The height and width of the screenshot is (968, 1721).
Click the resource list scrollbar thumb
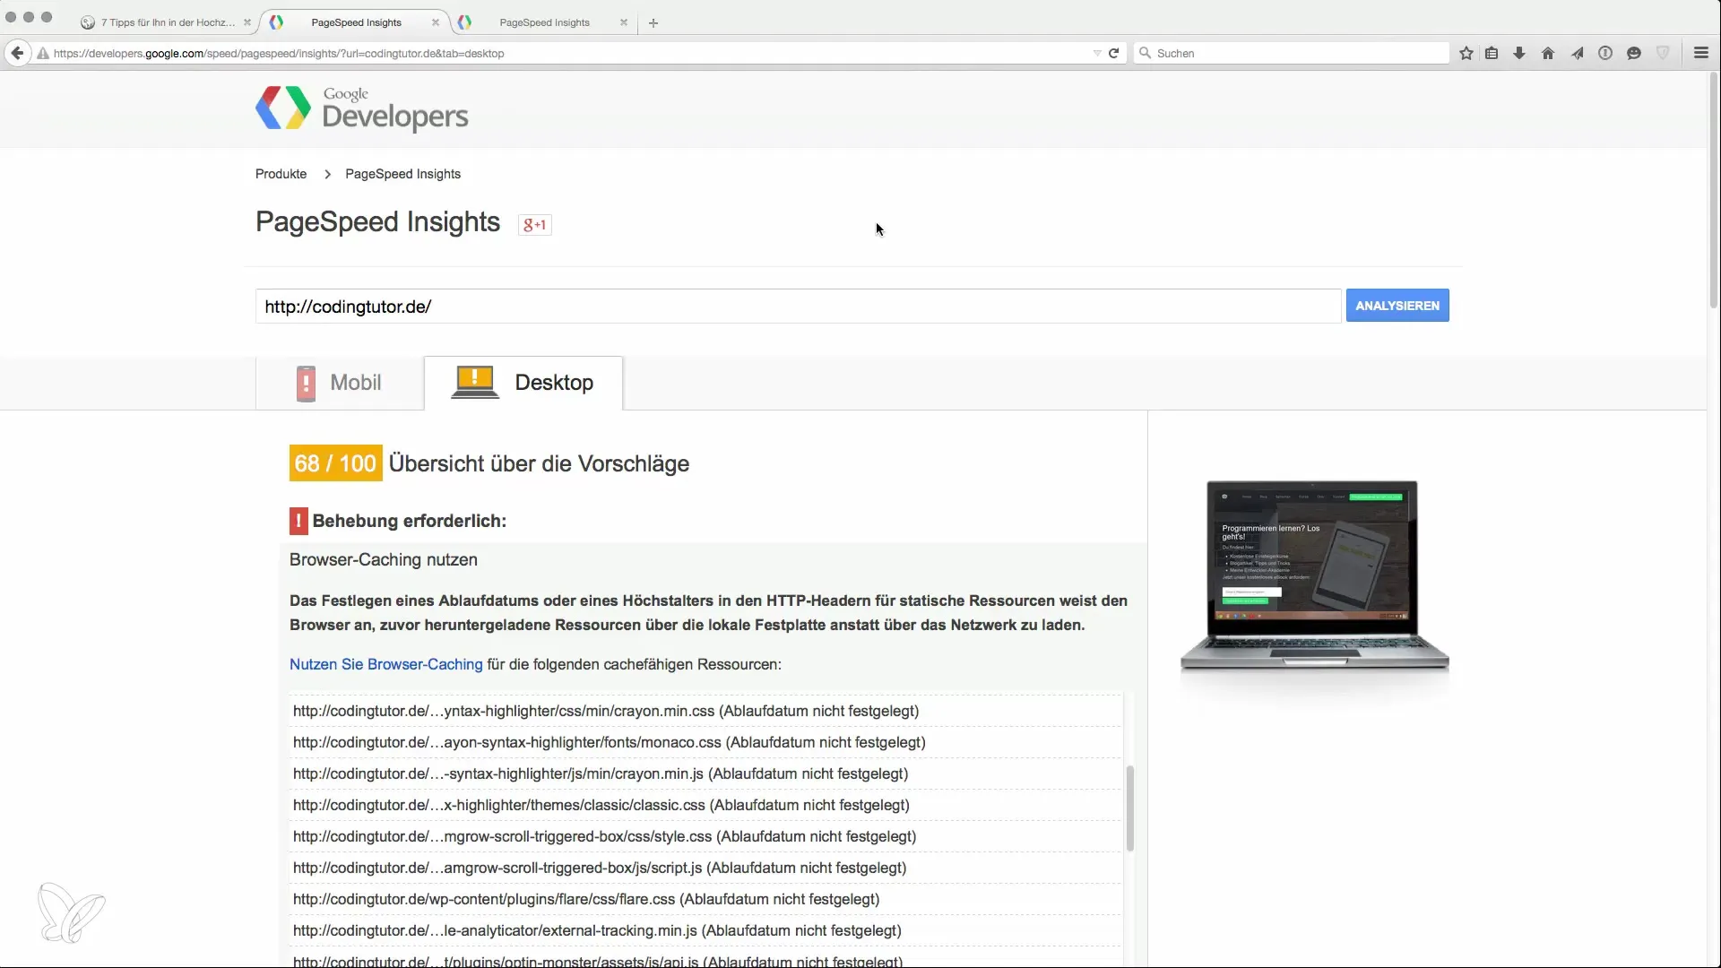[1130, 808]
